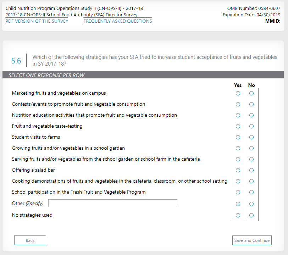This screenshot has width=288, height=255.
Task: Select No for marketing fruits and vegetables on campus
Action: [251, 93]
